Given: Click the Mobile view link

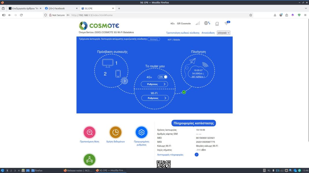Looking at the screenshot, I should pos(176,40).
